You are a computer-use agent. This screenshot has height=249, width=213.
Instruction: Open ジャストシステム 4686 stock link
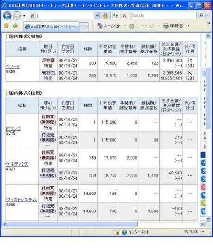coord(21,200)
